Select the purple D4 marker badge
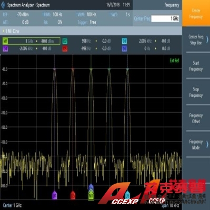Screen dimensions: 210x210 pos(5,48)
